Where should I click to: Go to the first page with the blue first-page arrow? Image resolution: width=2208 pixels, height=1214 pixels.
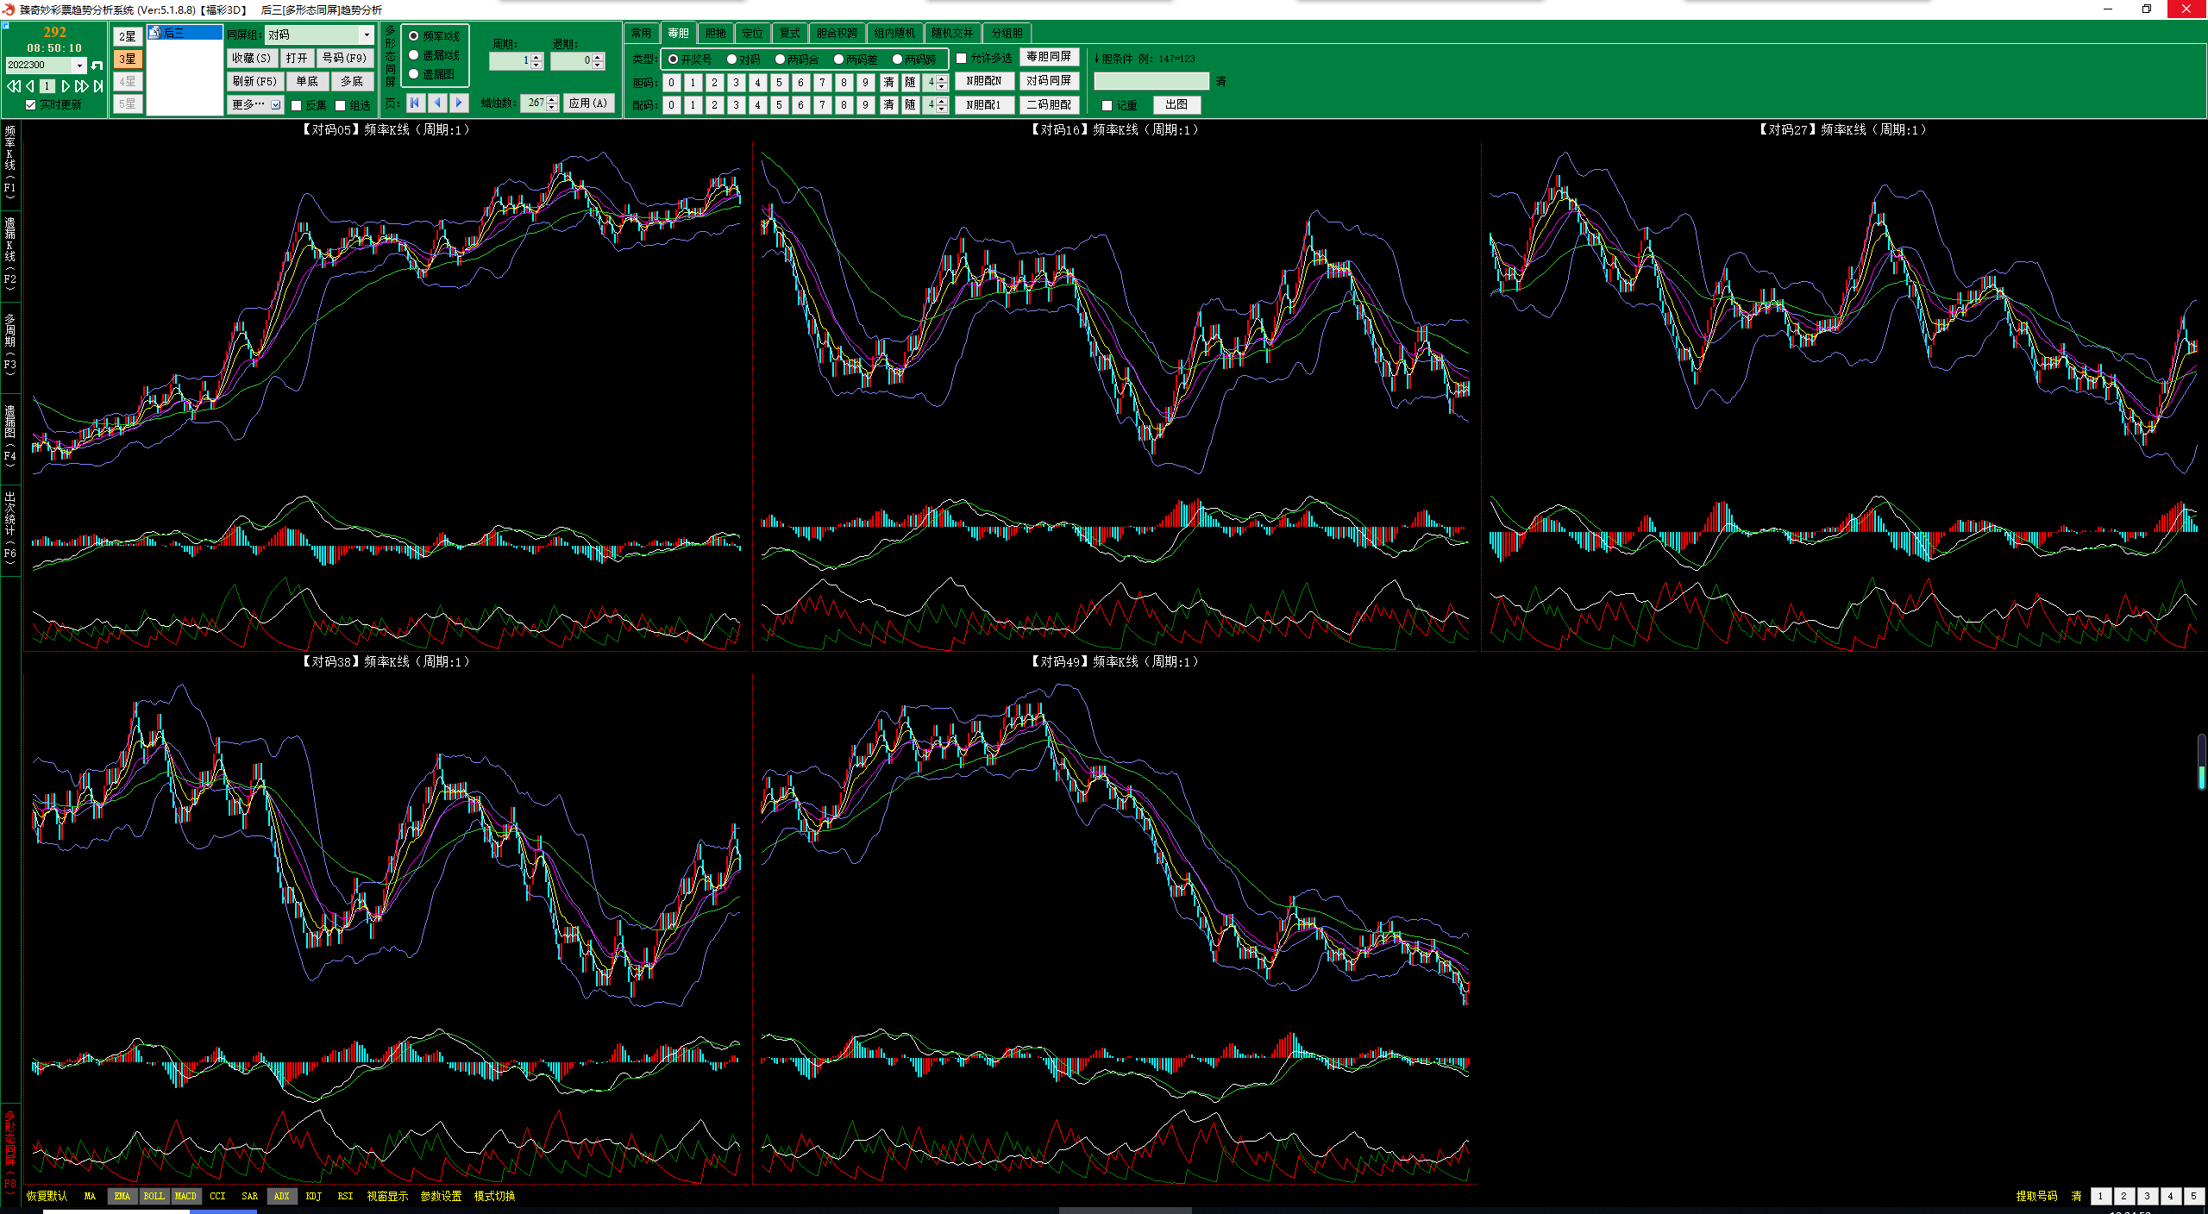click(x=415, y=103)
